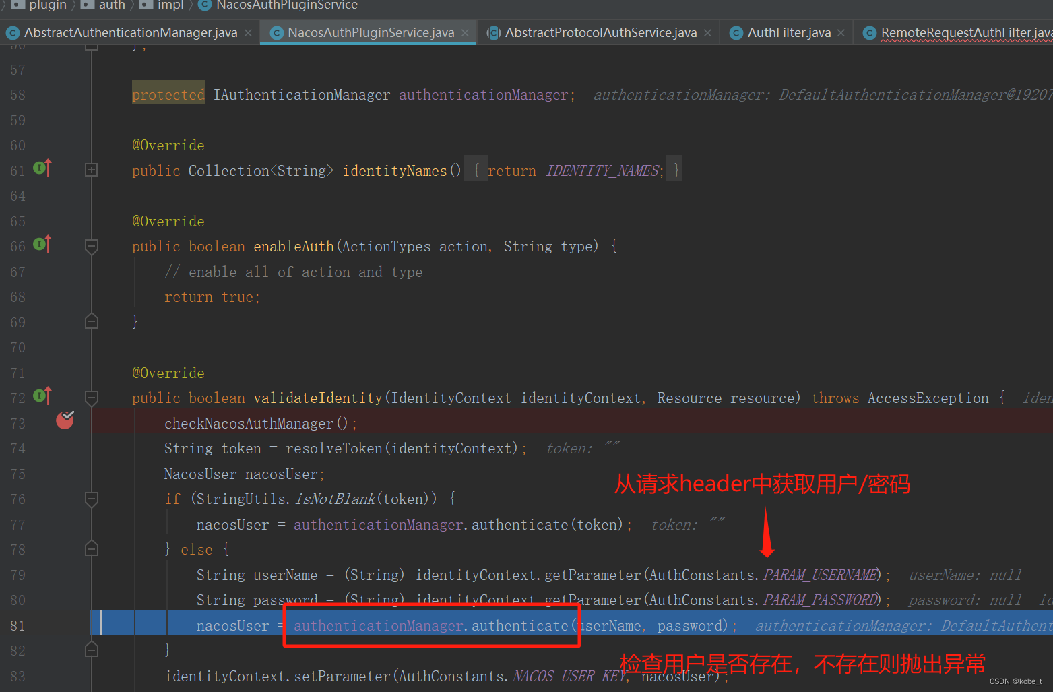This screenshot has height=692, width=1053.
Task: Click implements-method gutter icon on line 72
Action: [x=42, y=396]
